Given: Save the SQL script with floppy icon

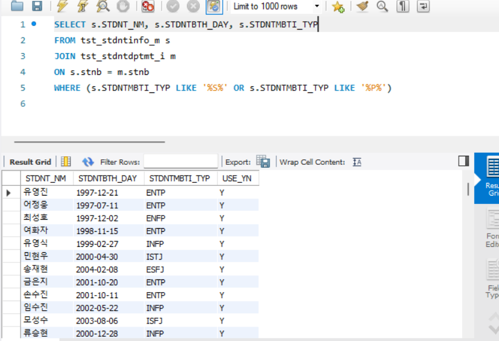Looking at the screenshot, I should pos(37,5).
